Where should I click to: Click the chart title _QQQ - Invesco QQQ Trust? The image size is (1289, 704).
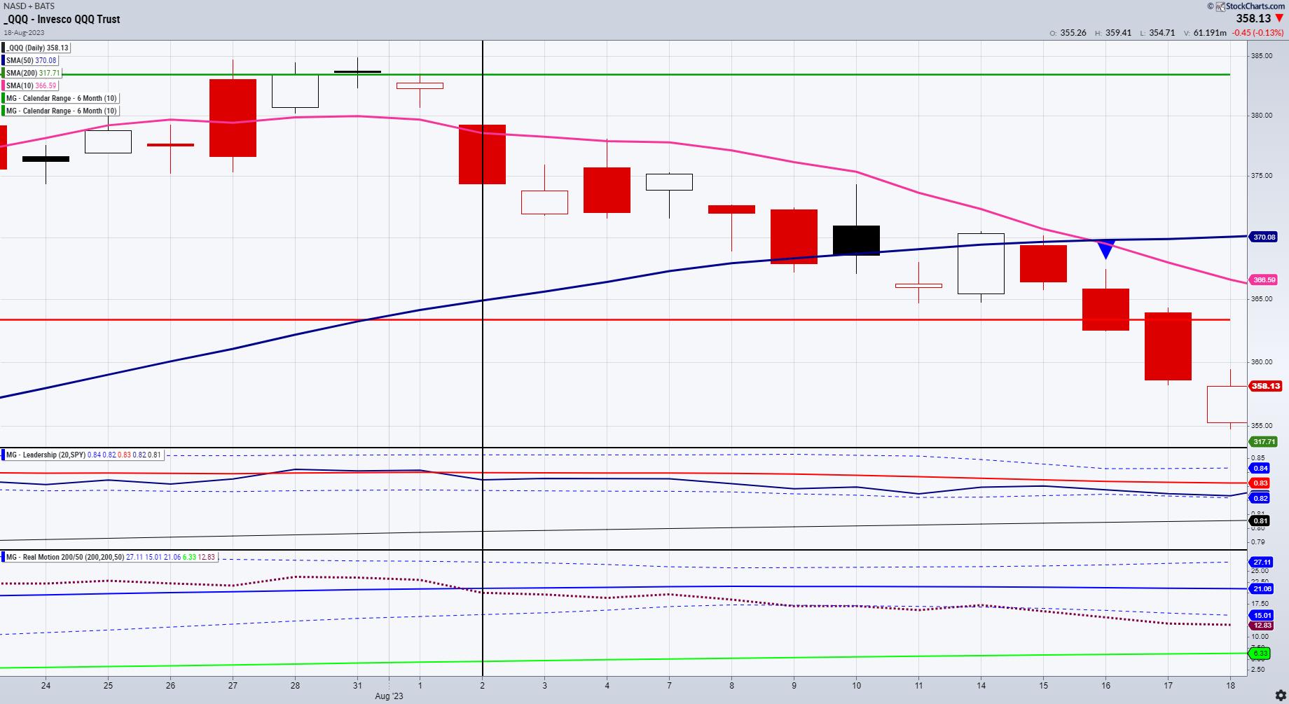click(x=62, y=19)
